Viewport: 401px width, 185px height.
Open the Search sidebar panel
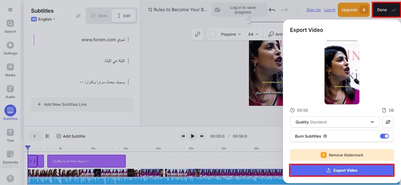pyautogui.click(x=10, y=26)
